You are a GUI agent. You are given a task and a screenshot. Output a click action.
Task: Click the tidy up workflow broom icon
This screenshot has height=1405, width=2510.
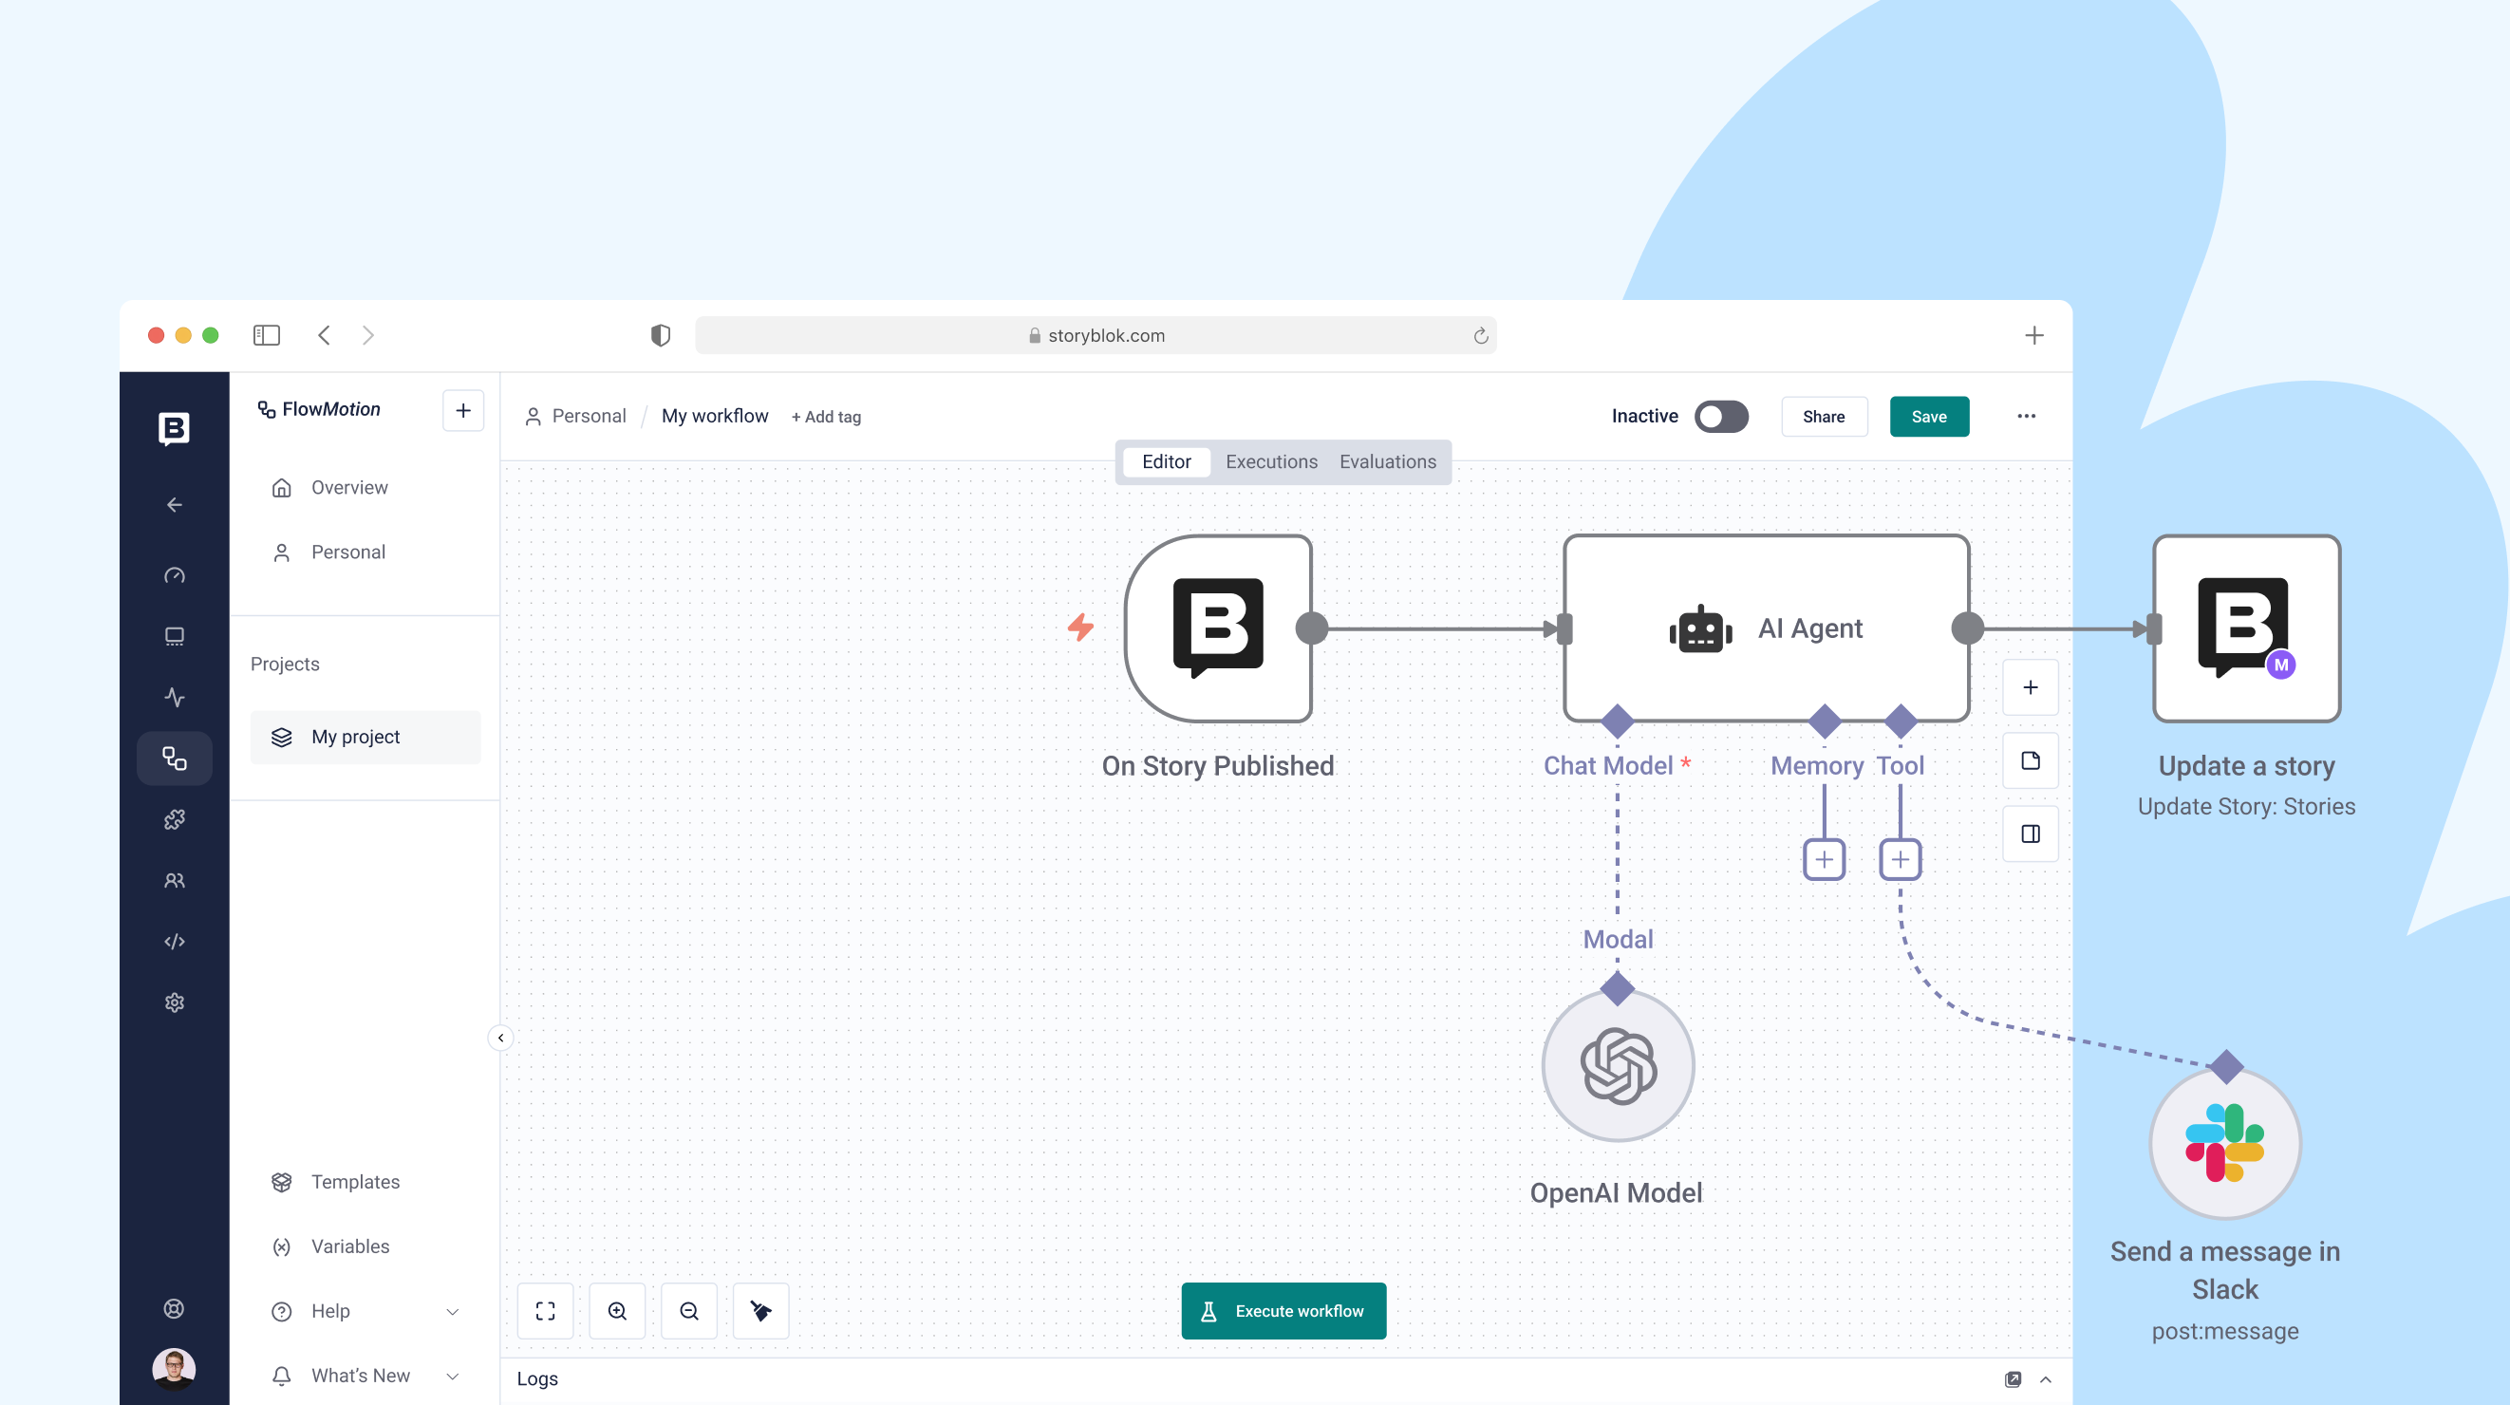click(x=761, y=1310)
